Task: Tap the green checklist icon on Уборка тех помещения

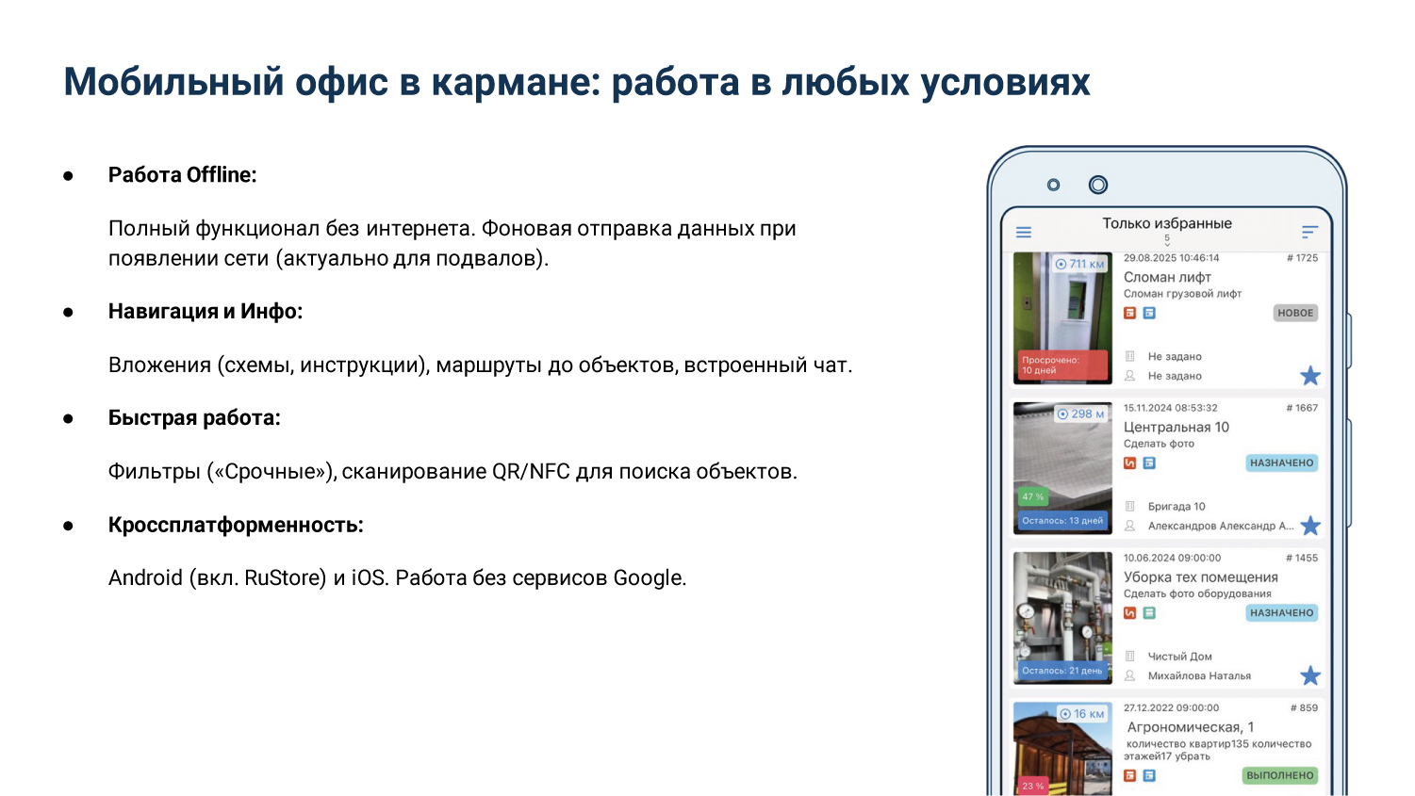Action: point(1150,612)
